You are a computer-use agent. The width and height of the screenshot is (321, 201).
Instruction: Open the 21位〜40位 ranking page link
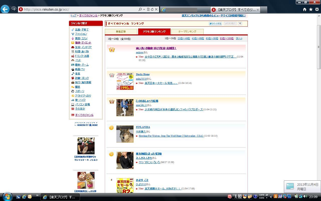[x=184, y=38]
